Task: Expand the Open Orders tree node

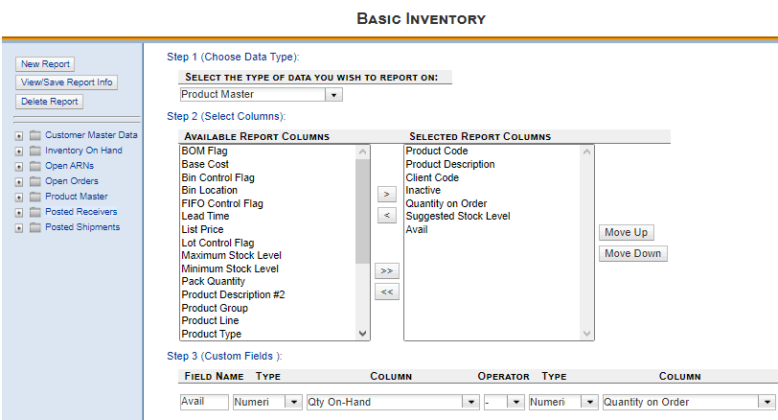Action: click(19, 182)
